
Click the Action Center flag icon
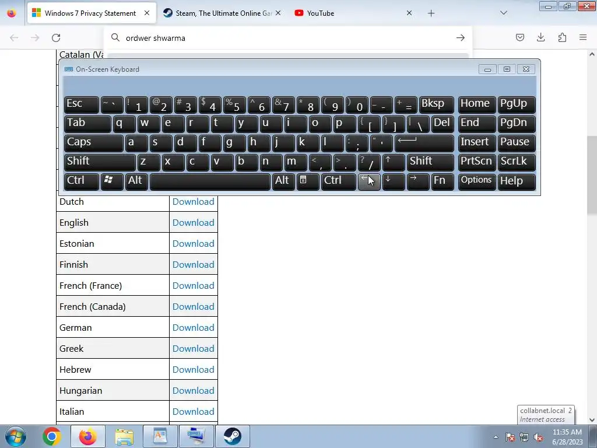point(510,437)
